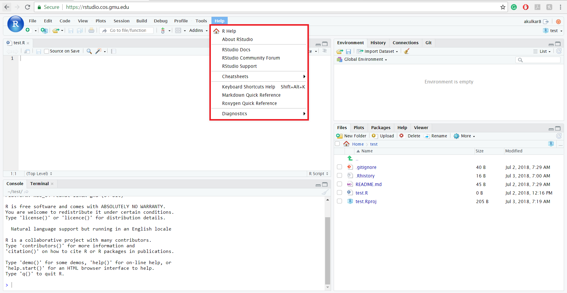Click the Delete button in Files
Viewport: 567px width, 293px height.
coord(410,136)
